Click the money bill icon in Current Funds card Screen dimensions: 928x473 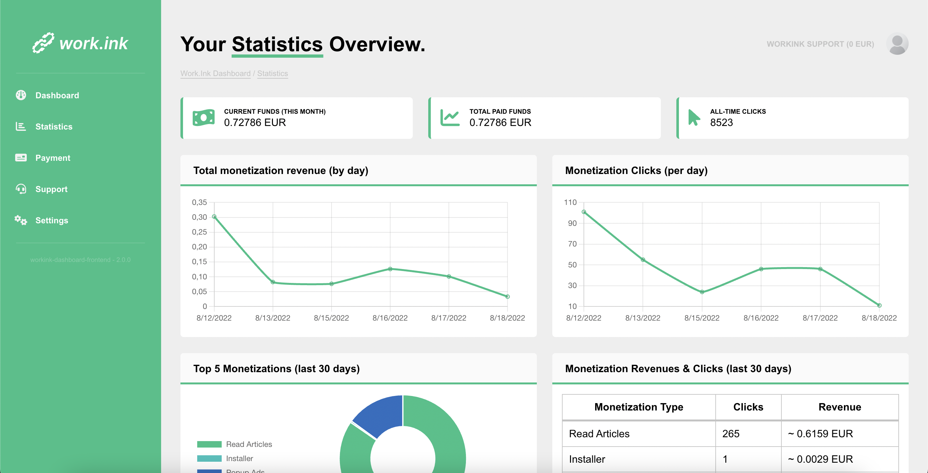[204, 118]
